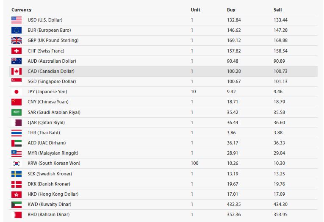Viewport: 324px width, 222px height.
Task: Click the Kuwaity Dinar flag icon
Action: point(17,204)
